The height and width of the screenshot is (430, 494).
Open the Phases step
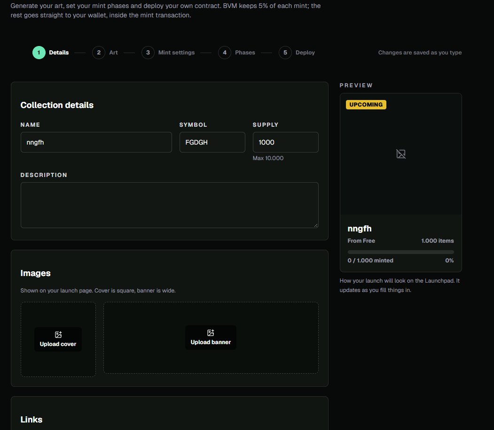pos(236,53)
